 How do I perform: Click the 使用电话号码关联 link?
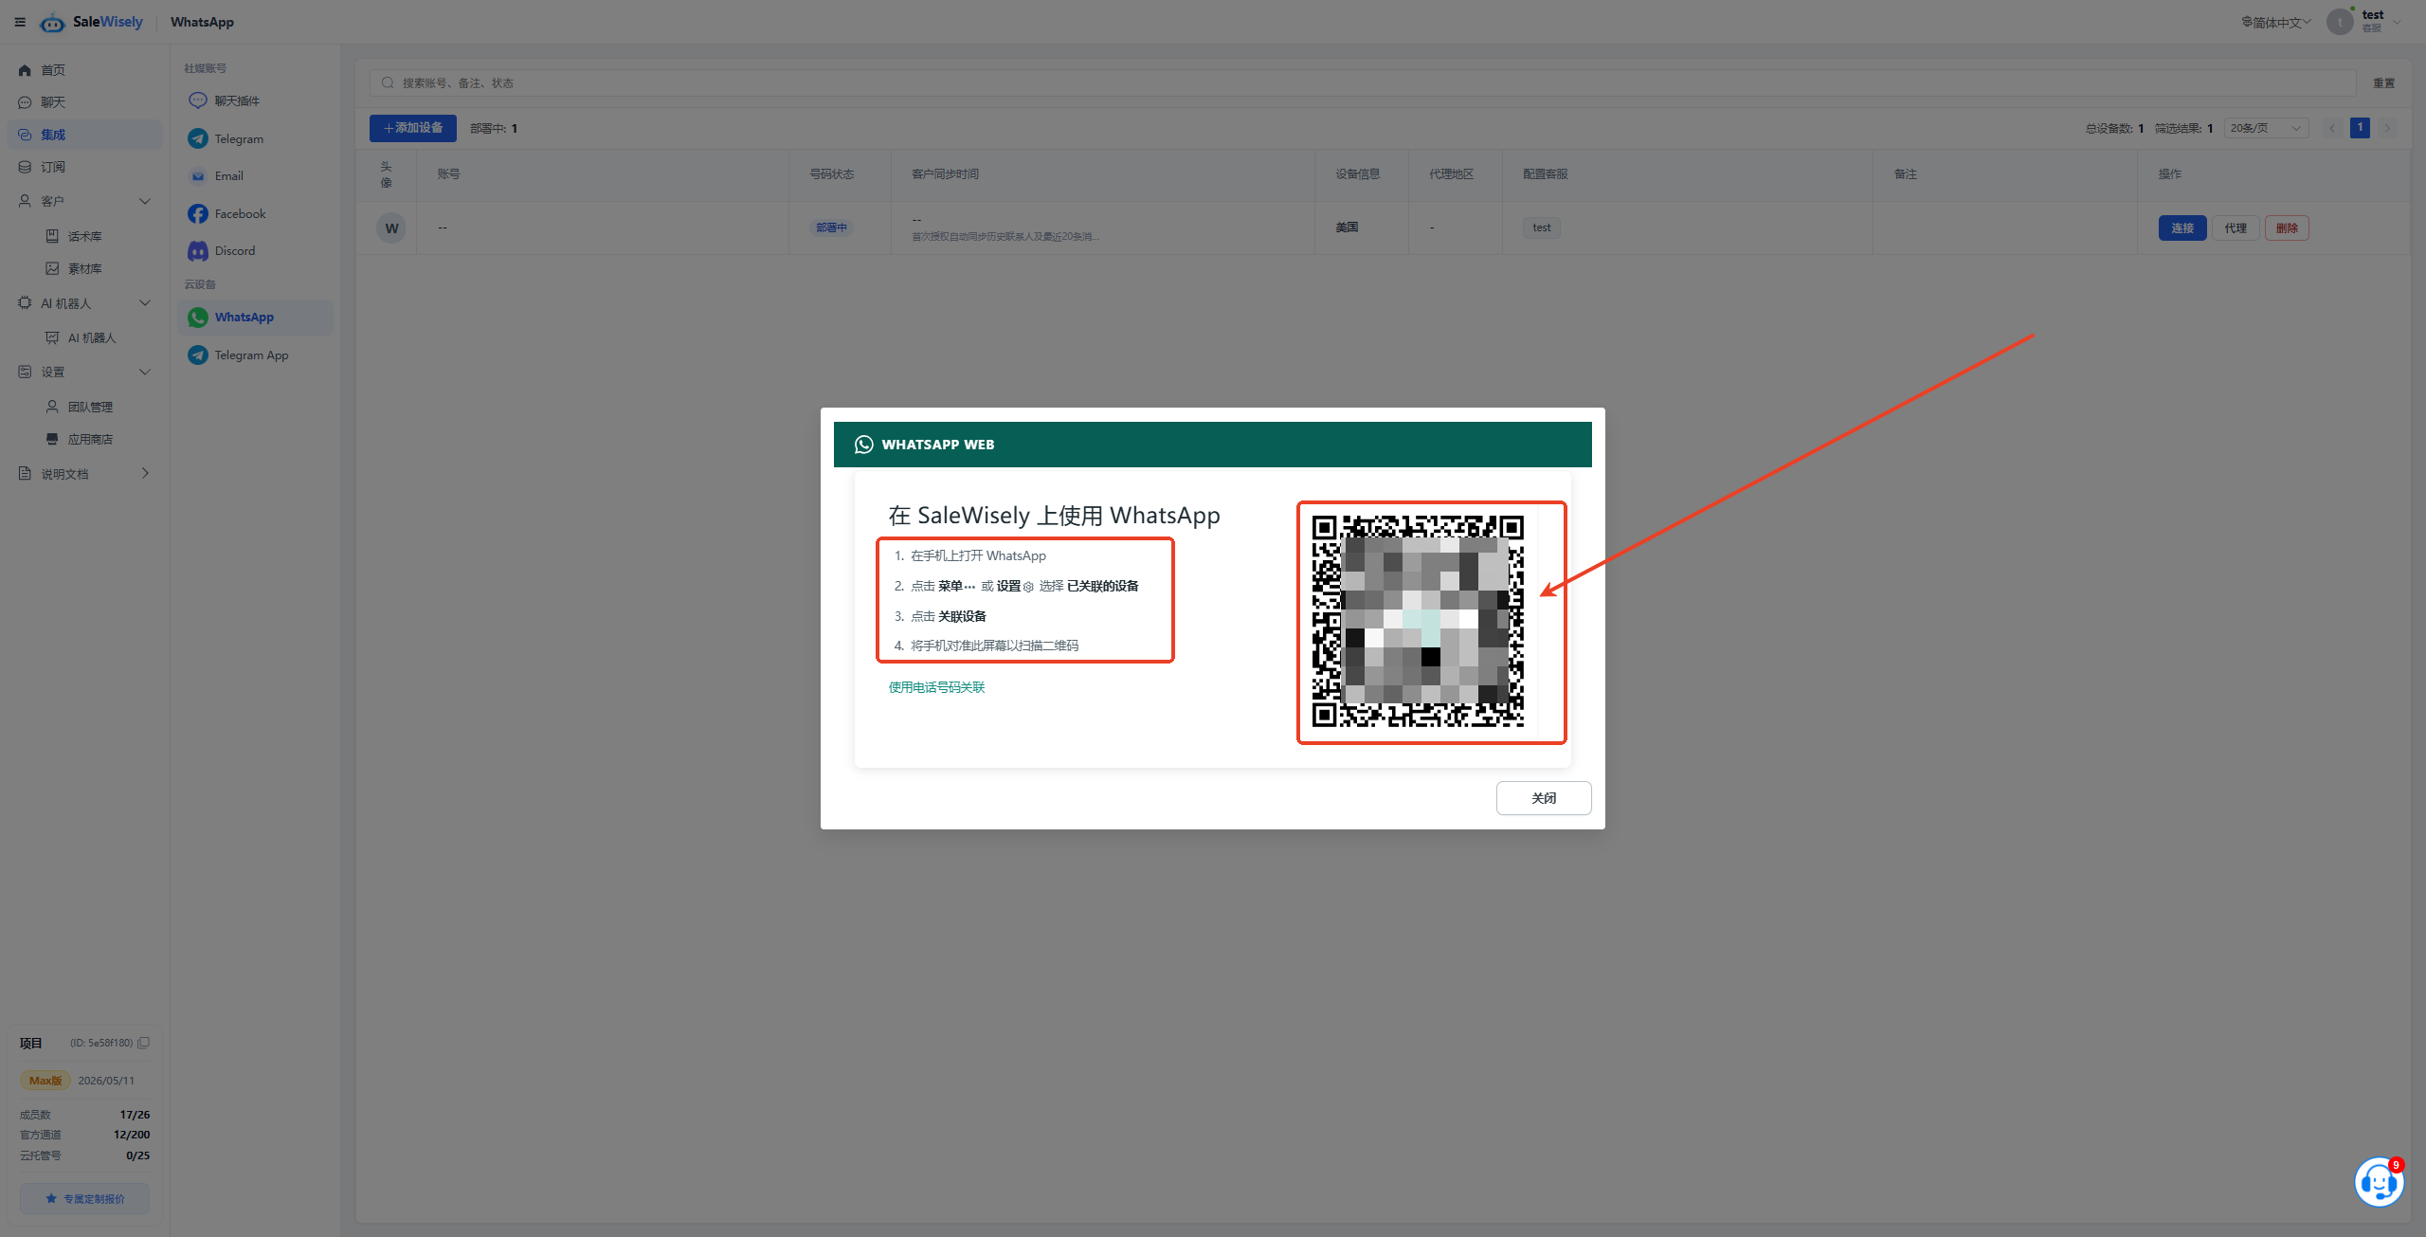coord(936,687)
